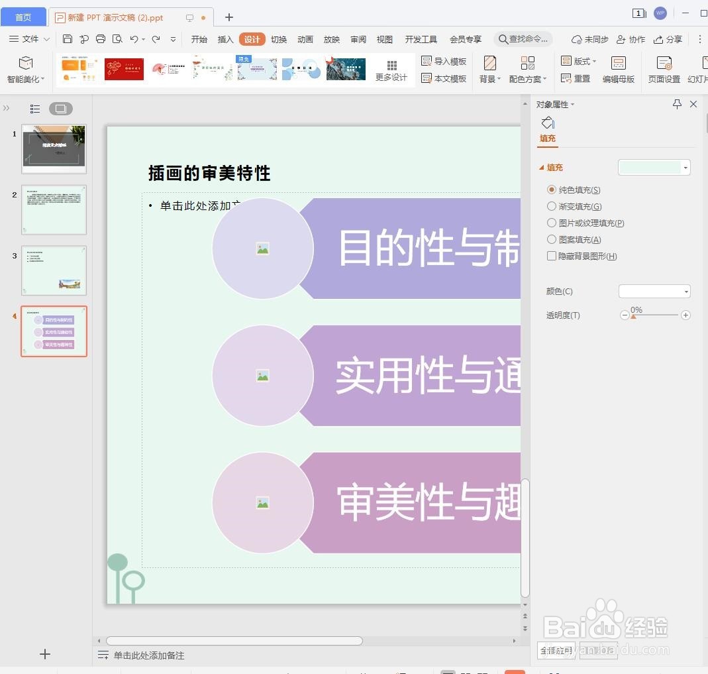708x674 pixels.
Task: Open the 切换 transitions ribbon tab
Action: pos(278,39)
